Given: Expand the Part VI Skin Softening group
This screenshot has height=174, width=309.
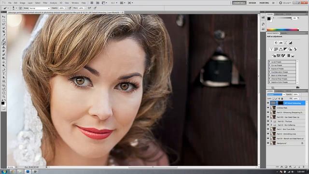Looking at the screenshot, I should coord(271,125).
